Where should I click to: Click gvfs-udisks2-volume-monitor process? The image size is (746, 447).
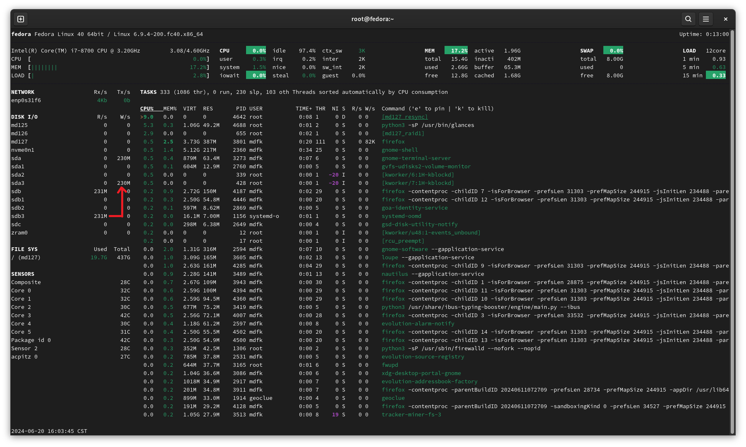426,167
